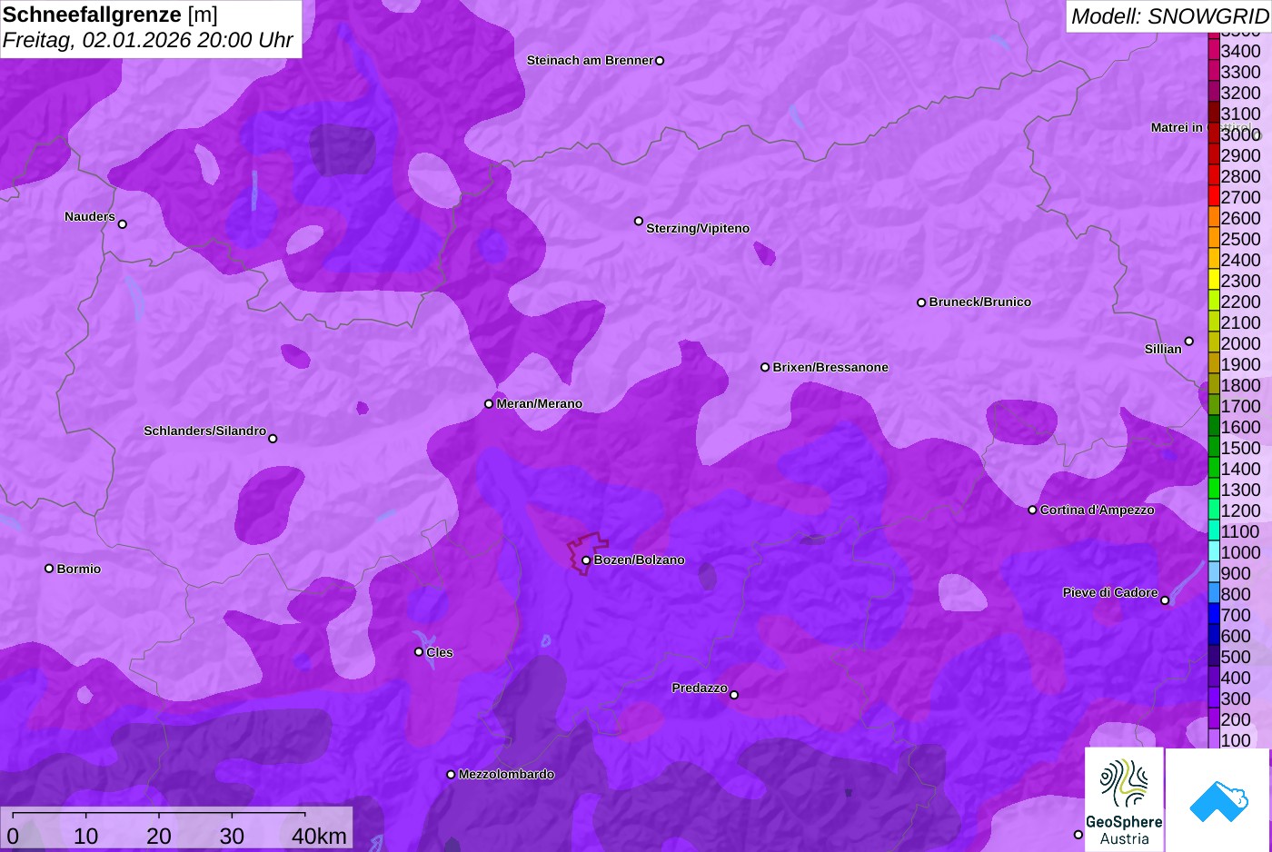This screenshot has width=1272, height=852.
Task: Click the 'Bormio' label
Action: (79, 569)
